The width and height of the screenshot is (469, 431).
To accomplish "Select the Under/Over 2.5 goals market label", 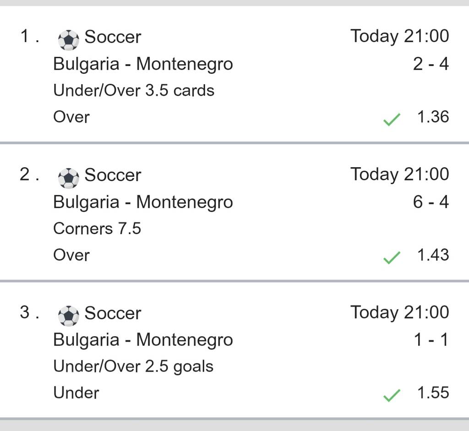I will point(133,366).
